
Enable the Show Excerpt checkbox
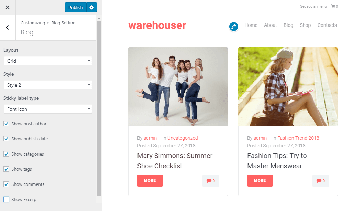6,199
